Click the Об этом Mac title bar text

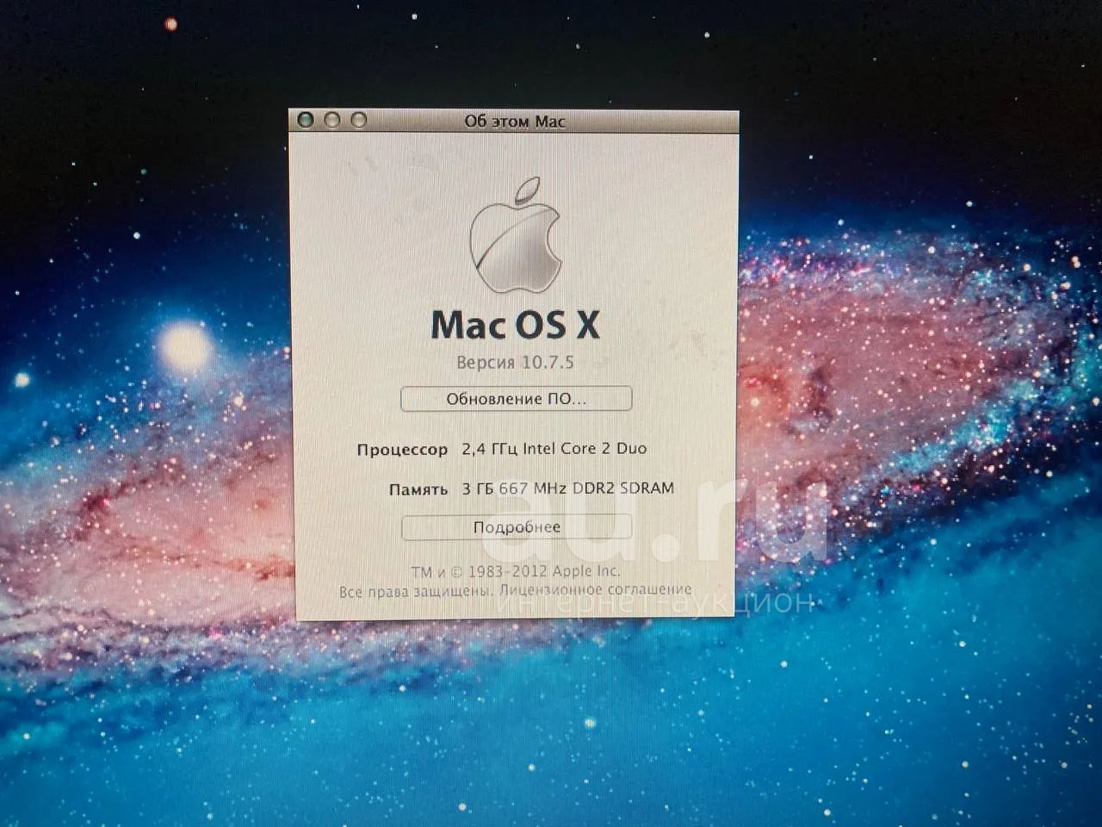point(515,121)
